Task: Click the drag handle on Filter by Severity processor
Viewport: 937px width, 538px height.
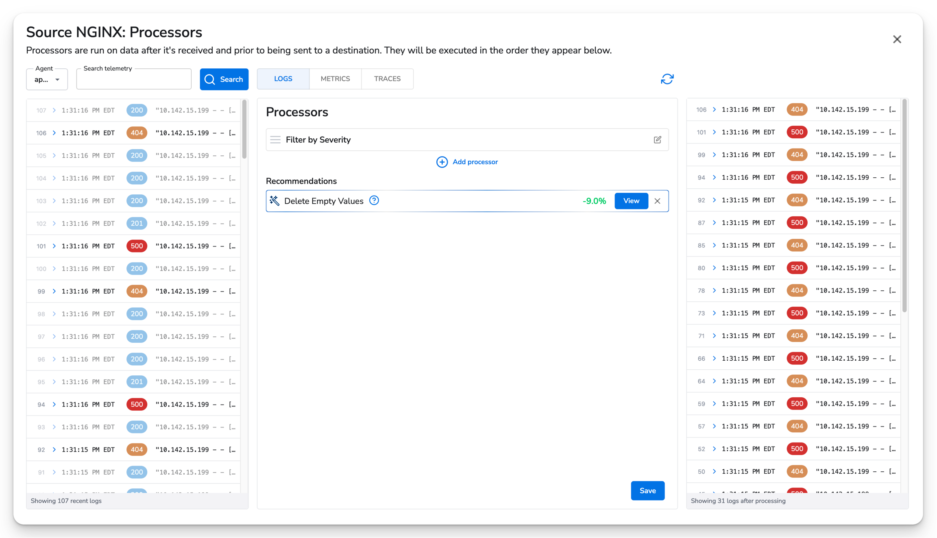Action: pyautogui.click(x=275, y=139)
